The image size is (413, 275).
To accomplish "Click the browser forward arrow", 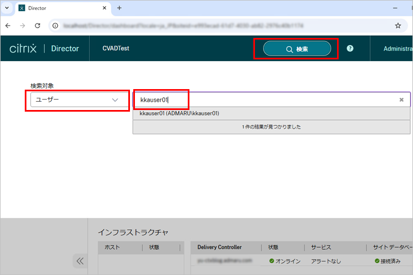I will pyautogui.click(x=23, y=25).
